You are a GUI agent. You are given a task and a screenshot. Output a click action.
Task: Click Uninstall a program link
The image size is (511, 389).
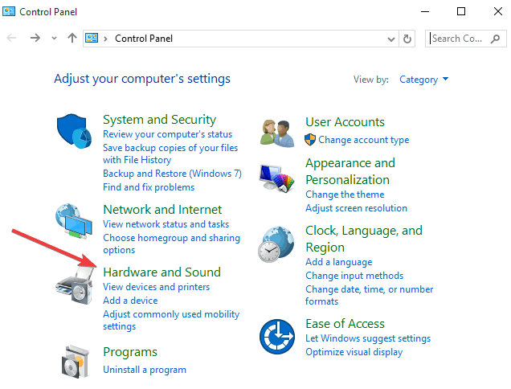(145, 370)
